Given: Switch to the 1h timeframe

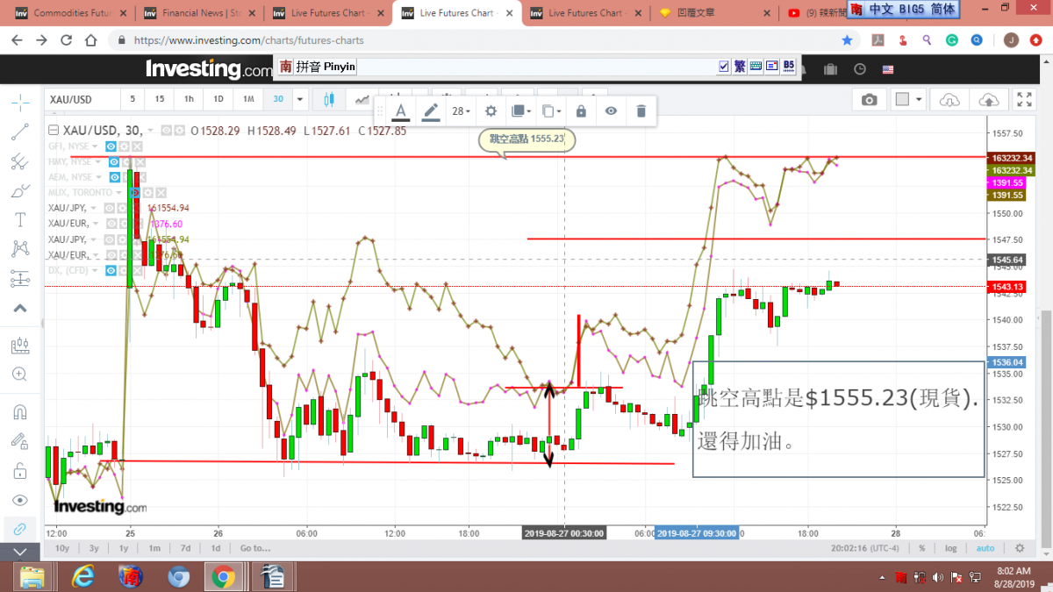Looking at the screenshot, I should (189, 99).
